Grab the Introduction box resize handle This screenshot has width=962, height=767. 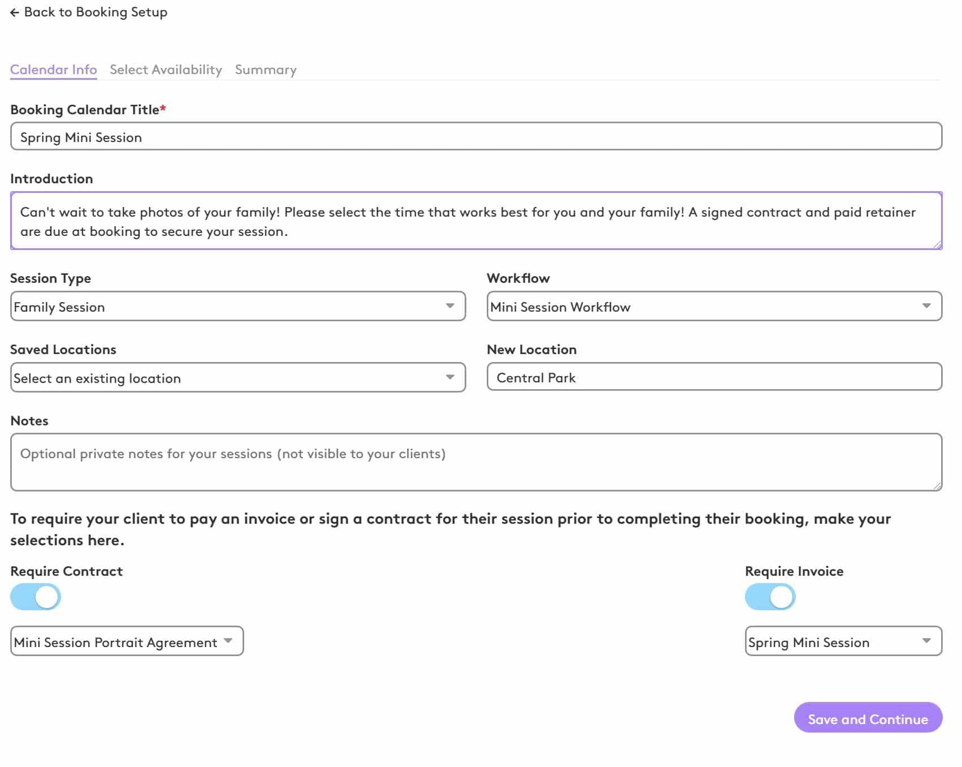(x=937, y=244)
